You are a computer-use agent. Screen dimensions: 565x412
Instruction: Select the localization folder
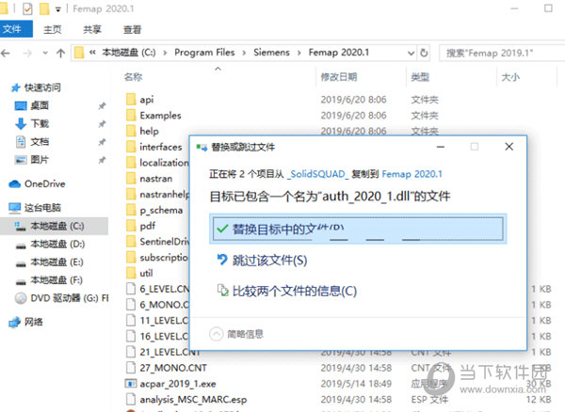click(164, 163)
